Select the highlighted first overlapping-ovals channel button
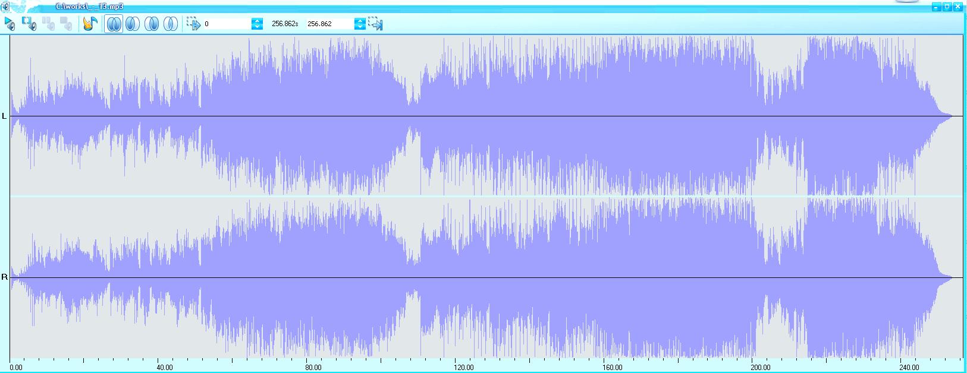967x373 pixels. 114,24
